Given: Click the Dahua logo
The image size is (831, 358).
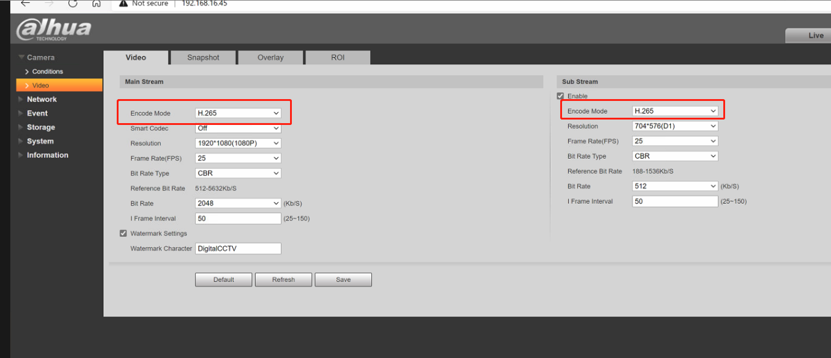Looking at the screenshot, I should pos(54,29).
